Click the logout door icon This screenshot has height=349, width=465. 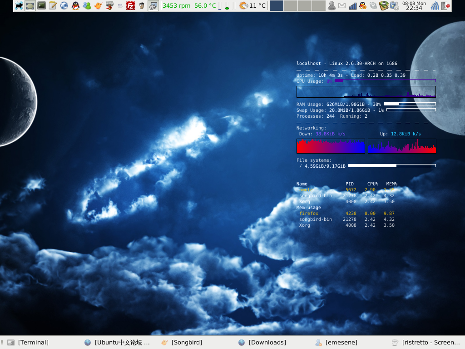click(445, 5)
